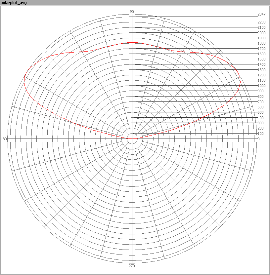Pick the 700 radial scale label
The image size is (270, 275).
260,102
